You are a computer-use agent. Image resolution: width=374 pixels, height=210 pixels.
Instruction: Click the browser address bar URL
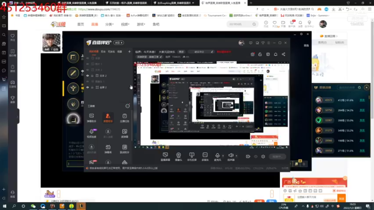tap(99, 9)
